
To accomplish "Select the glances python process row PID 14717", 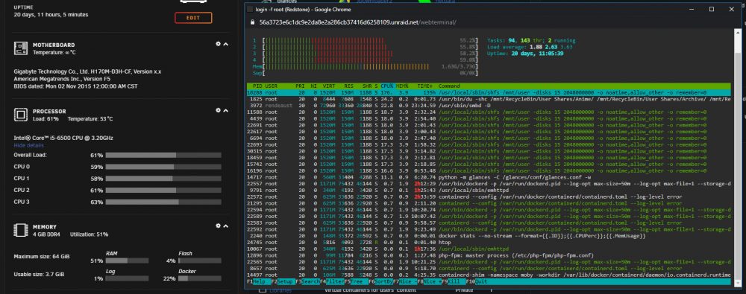I will (x=489, y=177).
